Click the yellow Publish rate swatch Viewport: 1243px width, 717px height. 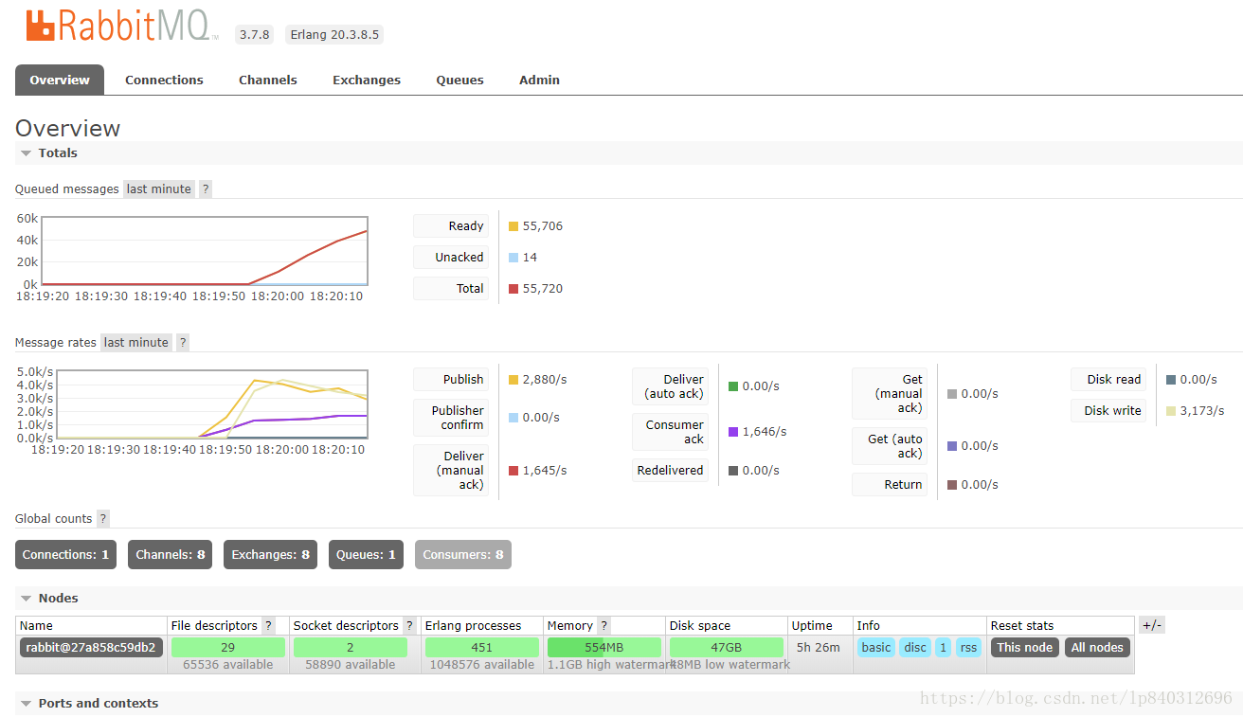513,380
